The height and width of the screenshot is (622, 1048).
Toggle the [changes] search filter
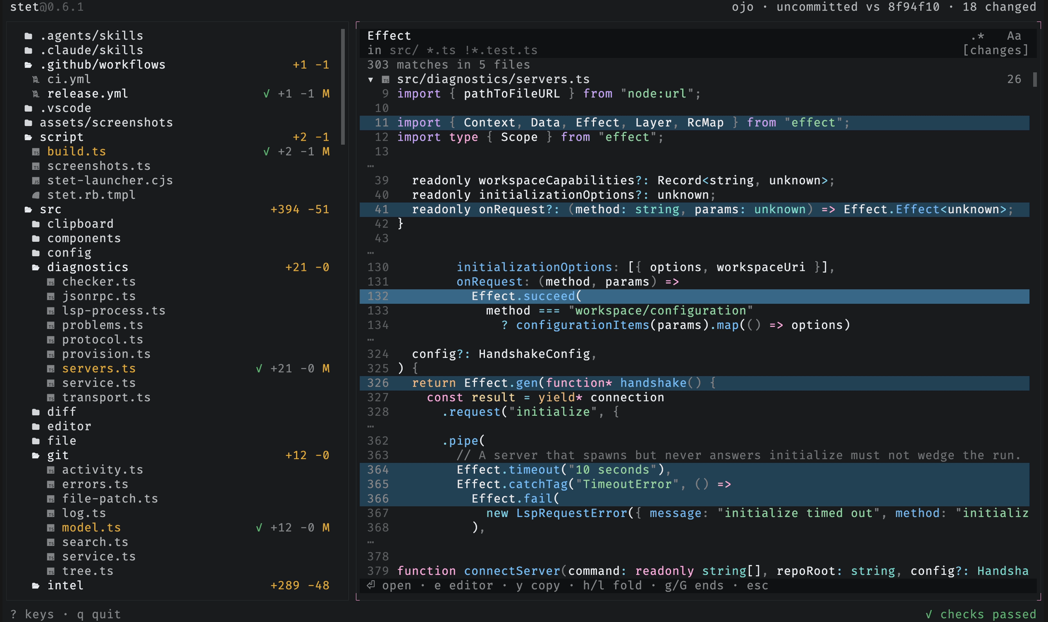(x=996, y=50)
